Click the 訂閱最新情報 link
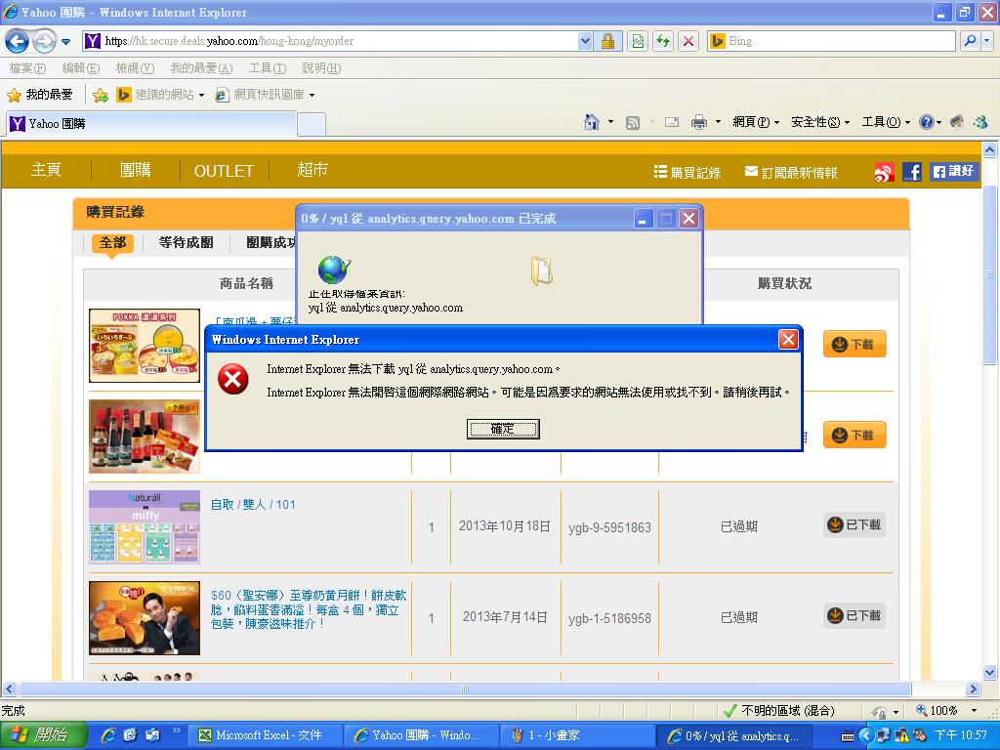 click(791, 172)
